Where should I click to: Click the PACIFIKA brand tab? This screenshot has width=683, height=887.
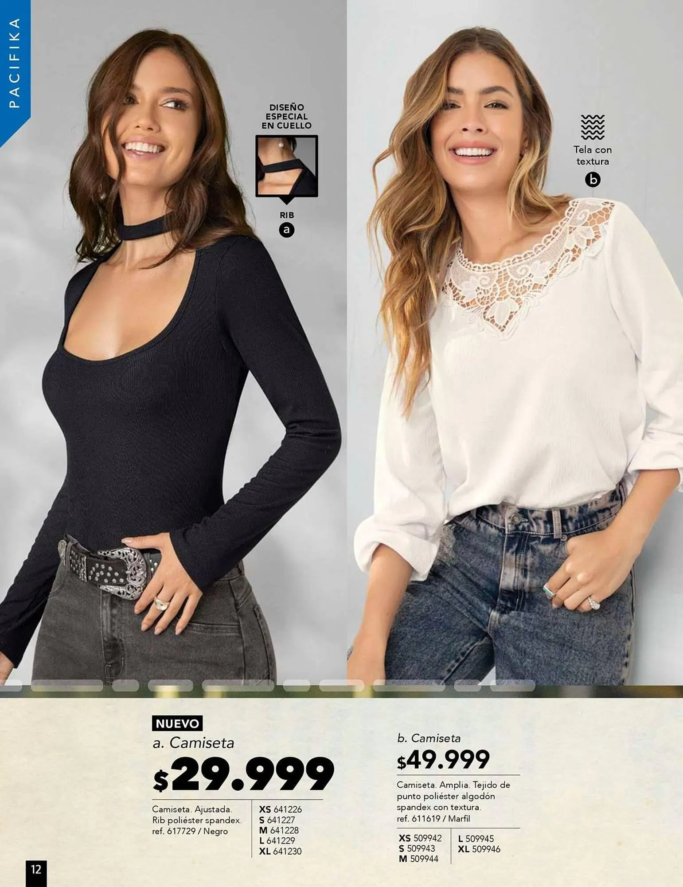14,63
